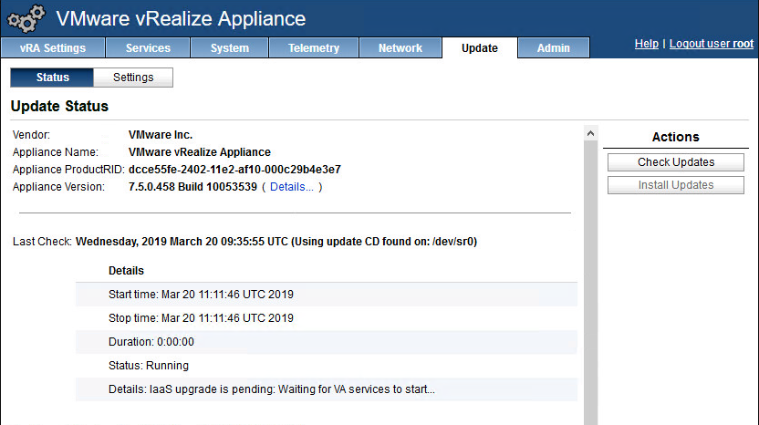Viewport: 759px width, 425px height.
Task: Switch to the Settings sub-tab
Action: pos(133,78)
